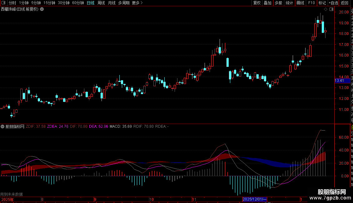This screenshot has height=203, width=353.
Task: Open the 统计 statistics button
Action: [x=290, y=3]
